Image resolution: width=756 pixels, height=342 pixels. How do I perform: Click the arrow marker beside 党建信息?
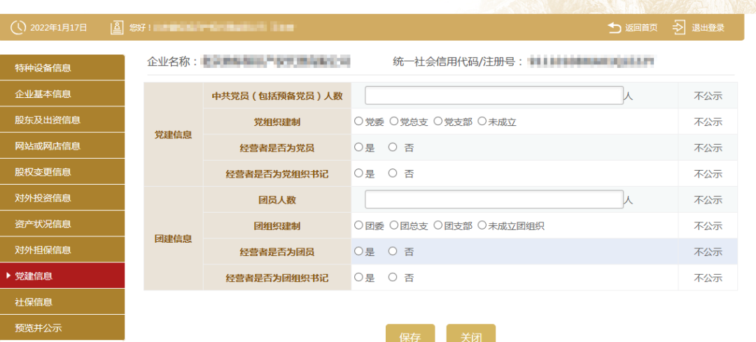coord(8,276)
